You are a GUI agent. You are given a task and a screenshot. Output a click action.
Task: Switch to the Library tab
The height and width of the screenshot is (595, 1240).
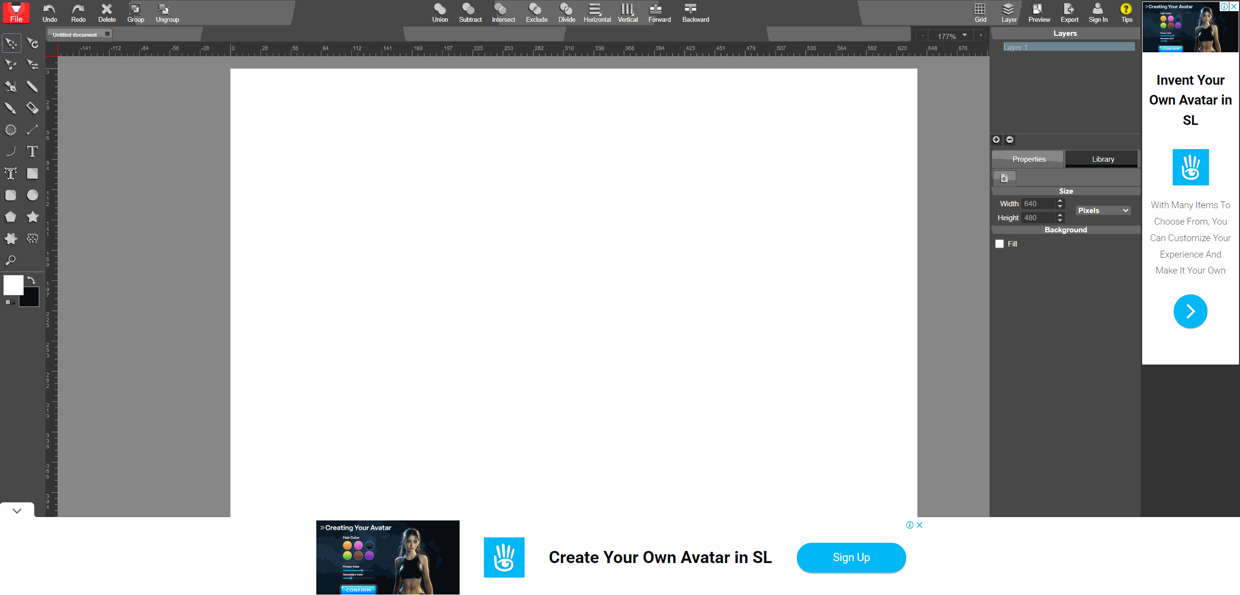pyautogui.click(x=1102, y=159)
